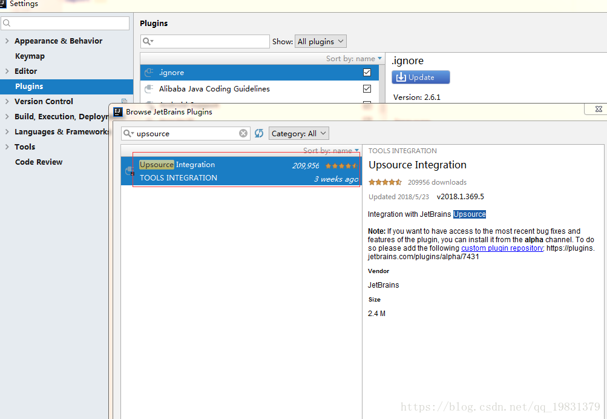Open Sort by: name in Browse dialog
The height and width of the screenshot is (419, 607).
[331, 151]
